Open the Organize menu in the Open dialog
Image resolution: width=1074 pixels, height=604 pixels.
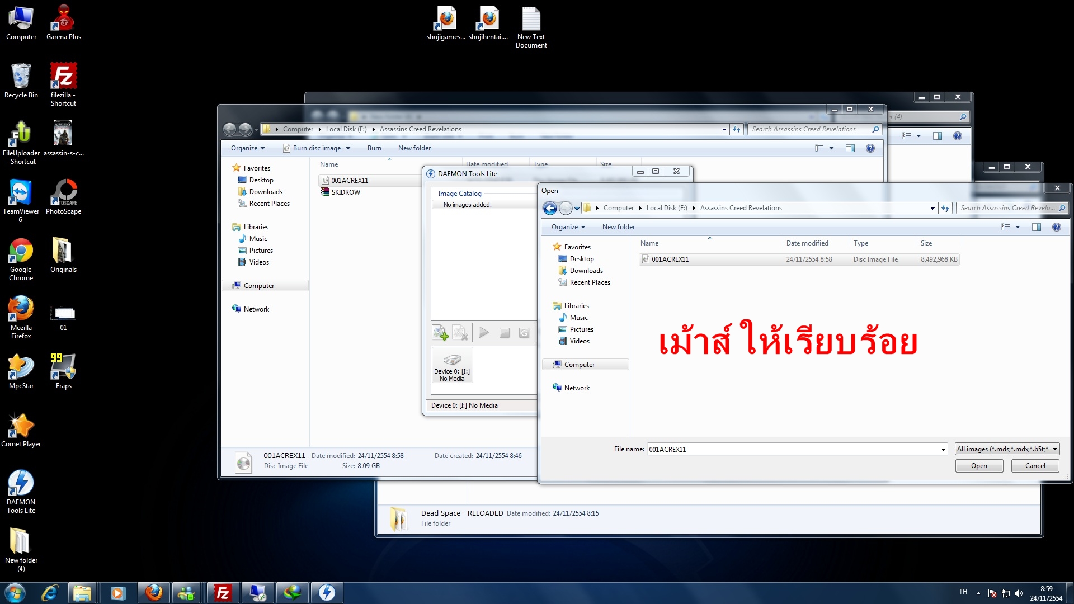(x=568, y=227)
